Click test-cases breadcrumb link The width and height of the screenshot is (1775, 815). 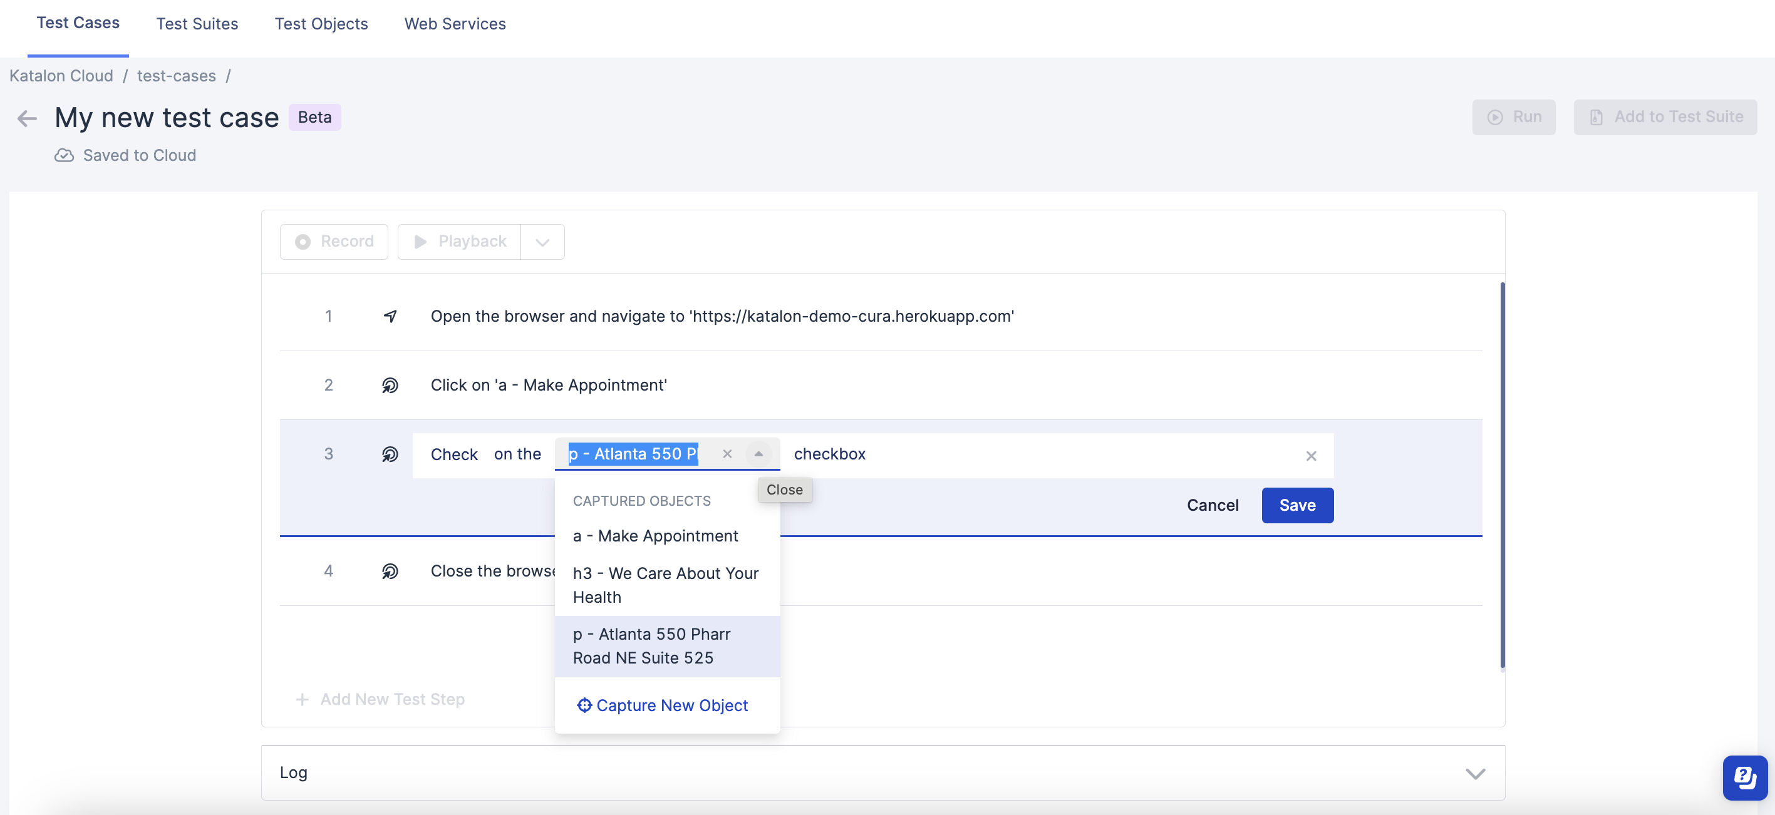click(x=177, y=76)
